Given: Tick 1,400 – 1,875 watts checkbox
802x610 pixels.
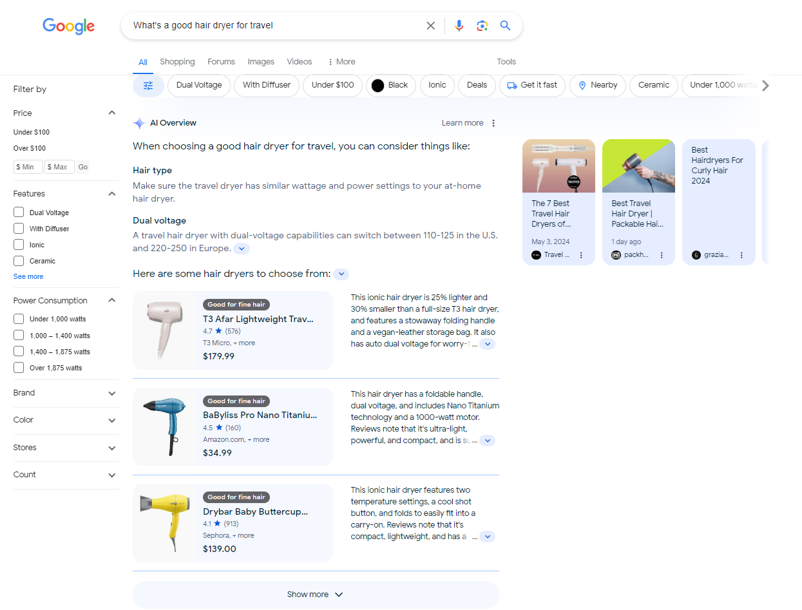Looking at the screenshot, I should click(19, 352).
